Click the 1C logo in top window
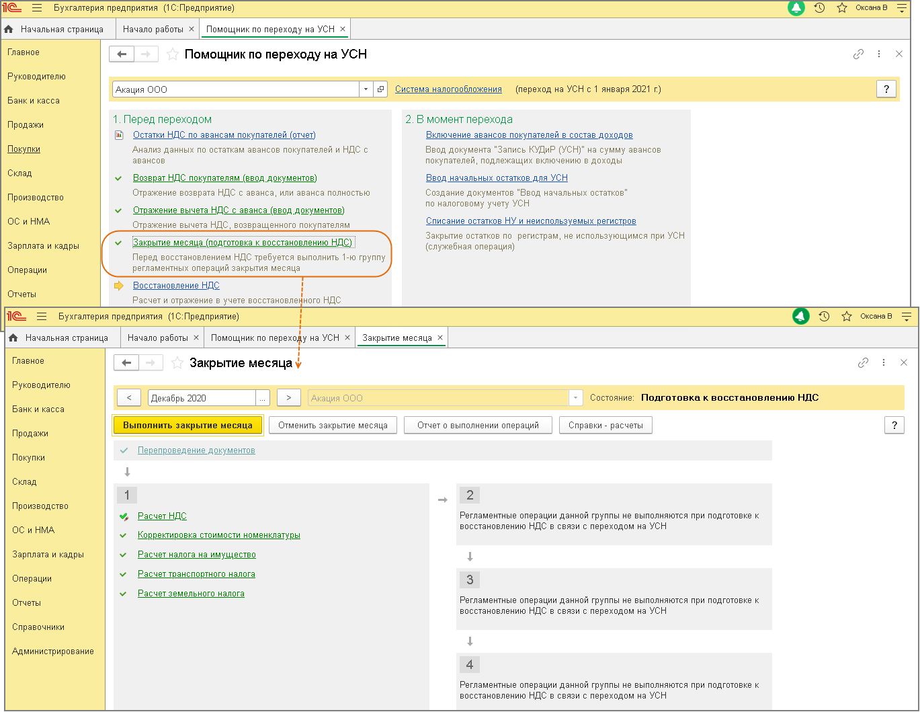This screenshot has height=712, width=920. (13, 8)
